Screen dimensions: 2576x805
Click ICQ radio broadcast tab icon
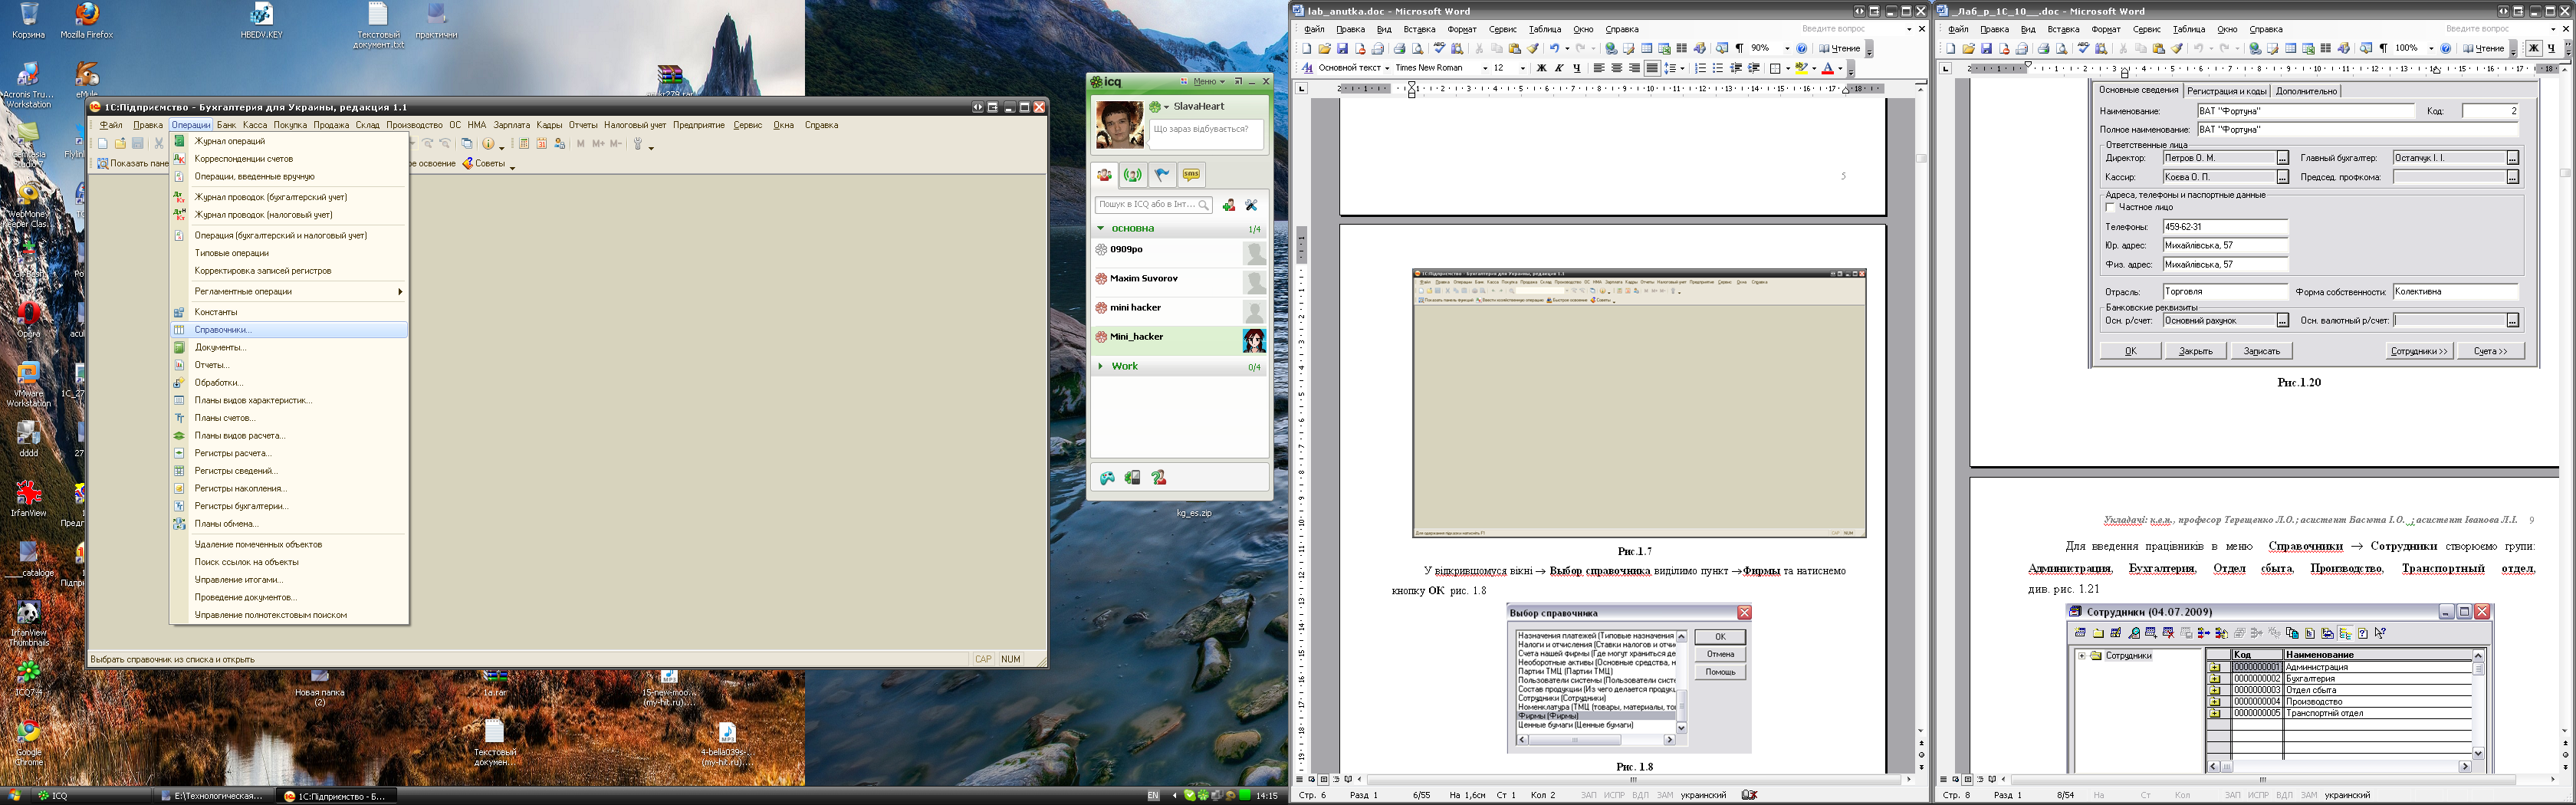(x=1133, y=175)
